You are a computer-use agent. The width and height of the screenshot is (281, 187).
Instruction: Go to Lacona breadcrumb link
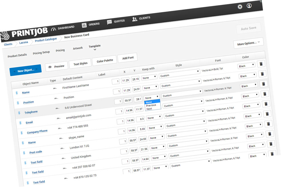coord(24,43)
